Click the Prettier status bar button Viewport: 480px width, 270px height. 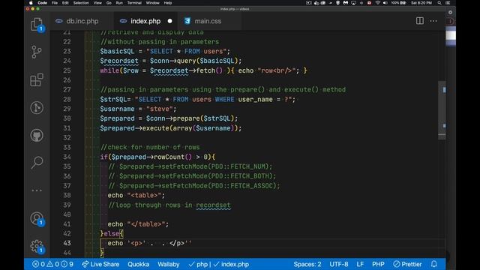click(407, 264)
